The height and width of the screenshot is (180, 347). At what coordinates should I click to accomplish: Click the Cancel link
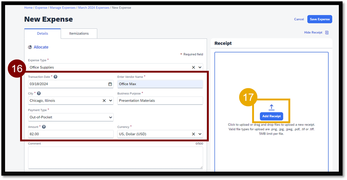299,19
